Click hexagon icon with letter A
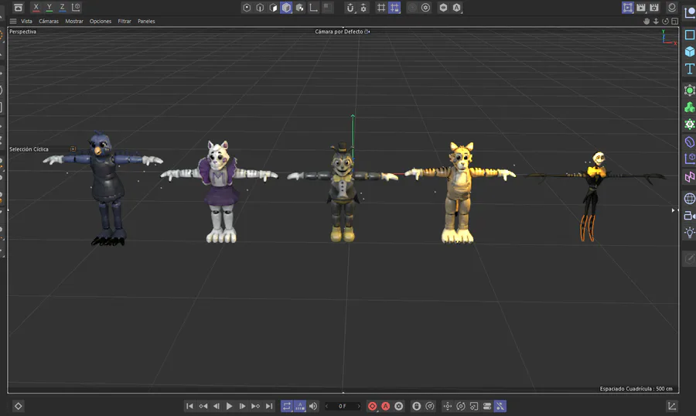The height and width of the screenshot is (416, 696). pyautogui.click(x=456, y=8)
